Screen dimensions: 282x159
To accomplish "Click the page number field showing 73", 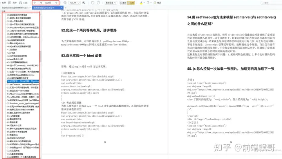I will click(41, 3).
